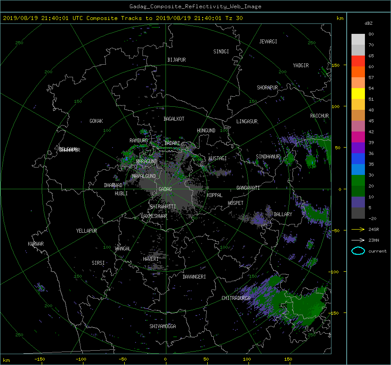Select the SHIVAMOGGA city label
The image size is (391, 365).
tap(162, 326)
